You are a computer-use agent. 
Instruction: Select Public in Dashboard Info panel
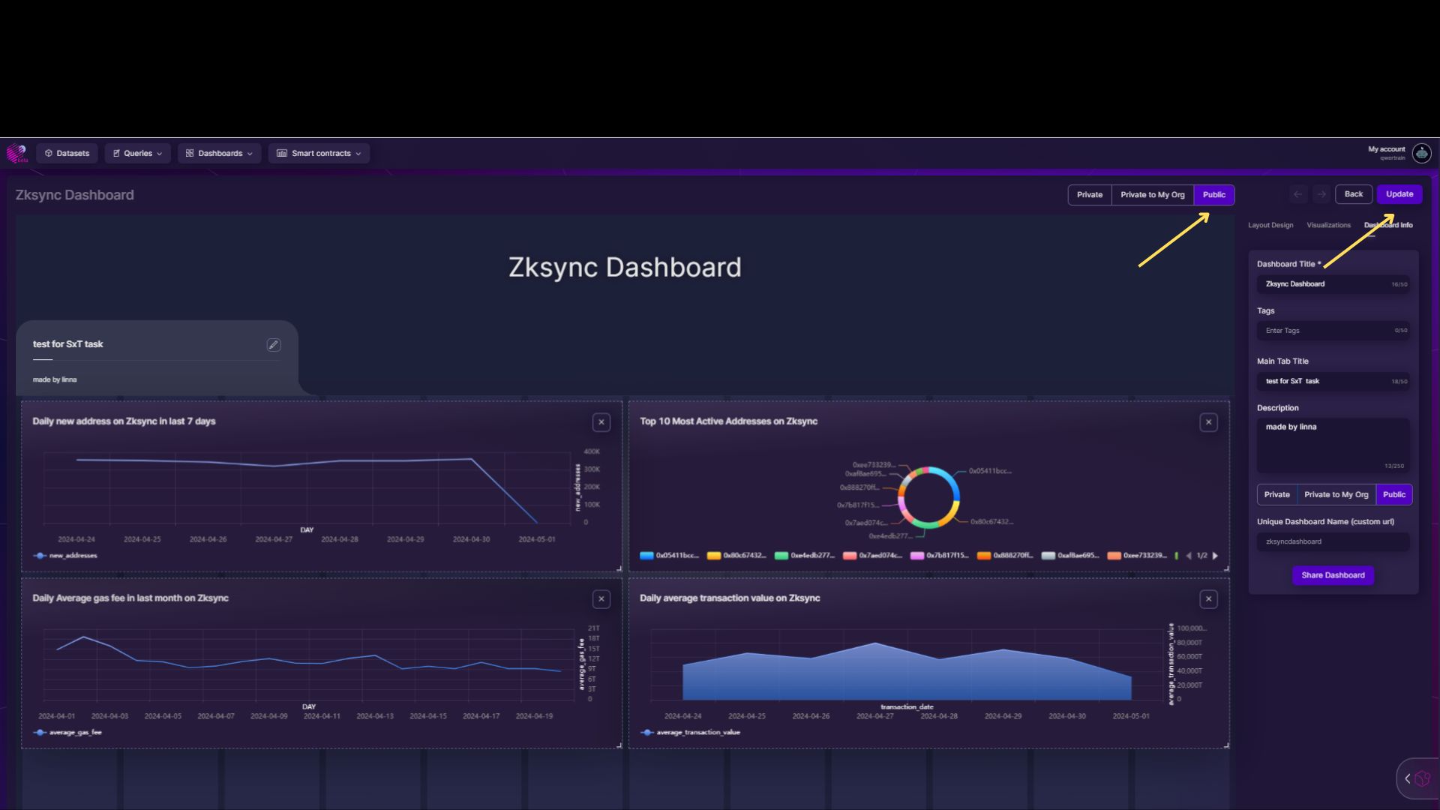click(x=1394, y=495)
